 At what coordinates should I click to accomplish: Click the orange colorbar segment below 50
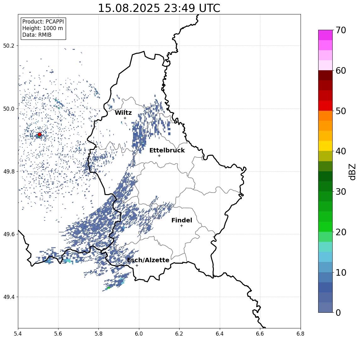tap(325, 116)
